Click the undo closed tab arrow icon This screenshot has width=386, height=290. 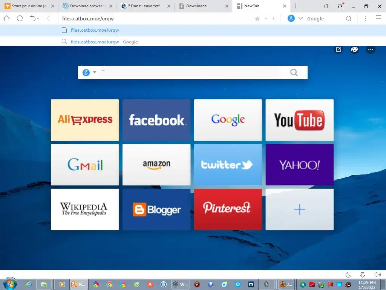33,19
